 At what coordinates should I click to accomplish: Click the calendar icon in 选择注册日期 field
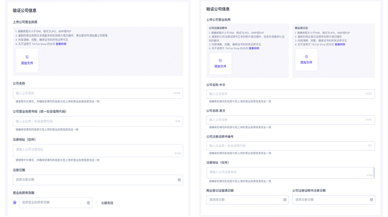pos(179,180)
